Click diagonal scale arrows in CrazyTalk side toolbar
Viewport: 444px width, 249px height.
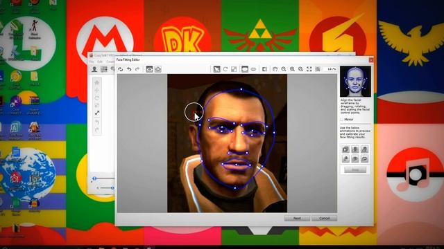tap(97, 113)
